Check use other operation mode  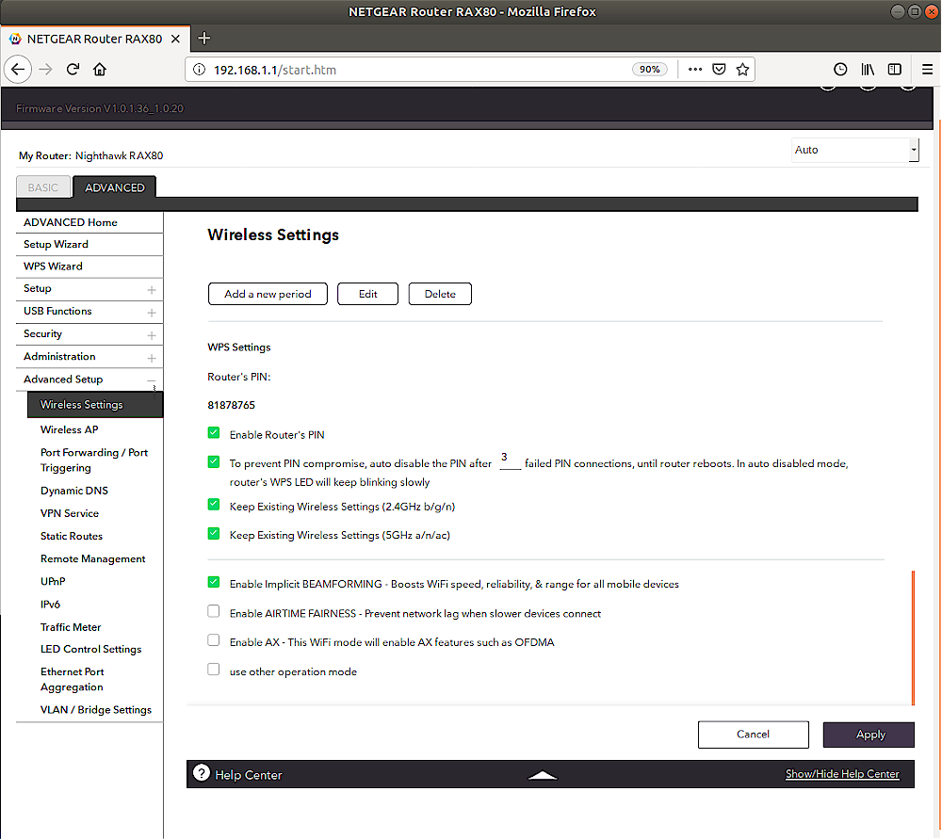pos(214,669)
